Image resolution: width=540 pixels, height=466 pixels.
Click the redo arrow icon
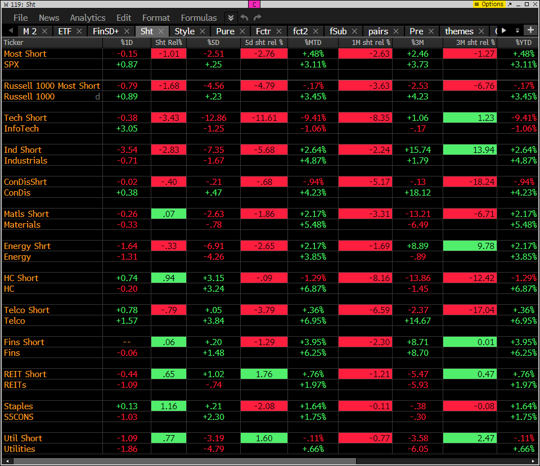click(257, 17)
